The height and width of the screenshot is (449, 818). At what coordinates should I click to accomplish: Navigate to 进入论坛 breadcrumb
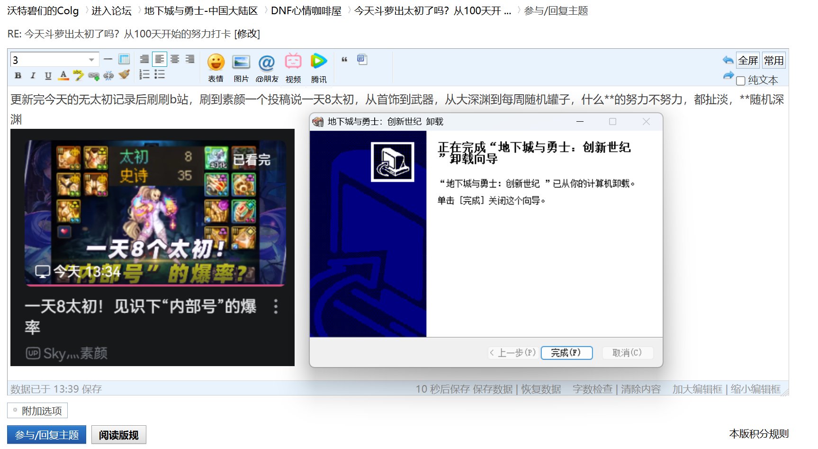(x=111, y=11)
